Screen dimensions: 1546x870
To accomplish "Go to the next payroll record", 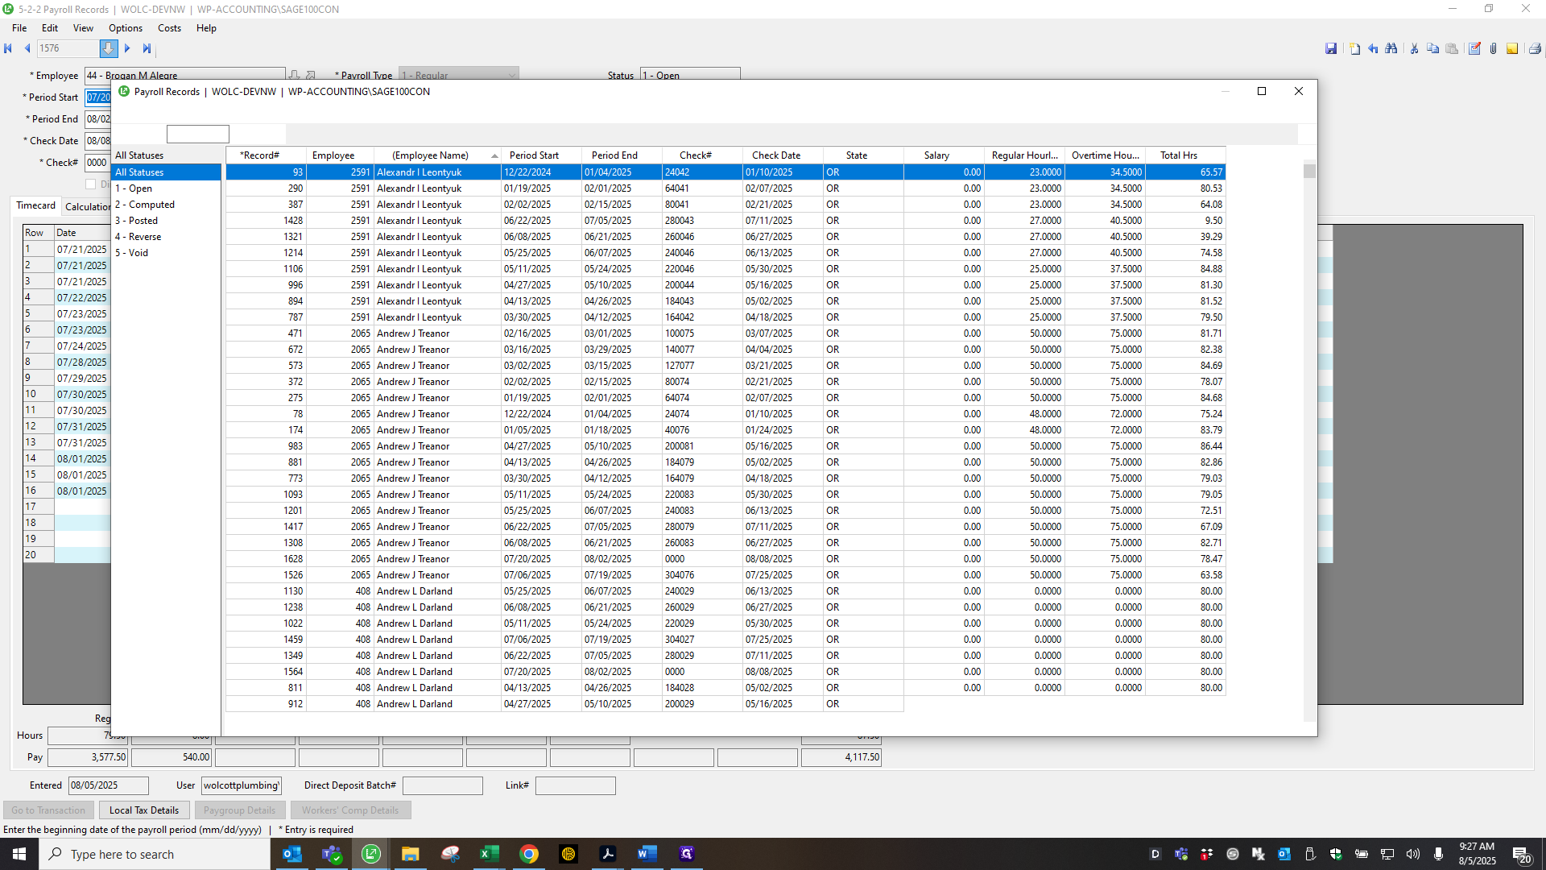I will coord(127,48).
